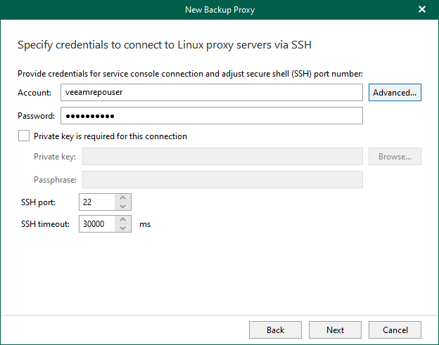Increment SSH timeout using up arrow
This screenshot has height=345, width=439.
tap(123, 221)
